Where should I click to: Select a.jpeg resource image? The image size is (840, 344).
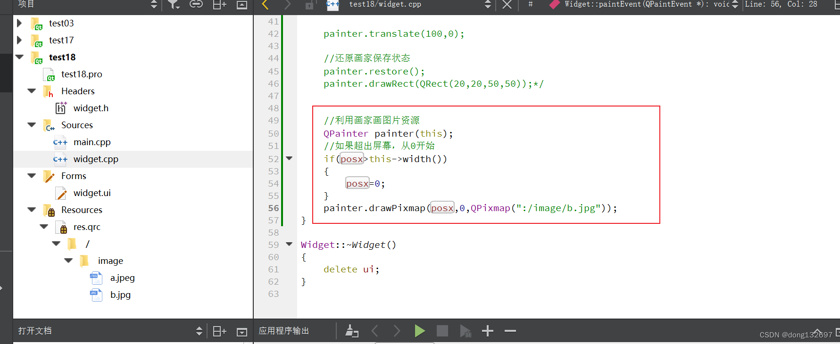point(123,278)
